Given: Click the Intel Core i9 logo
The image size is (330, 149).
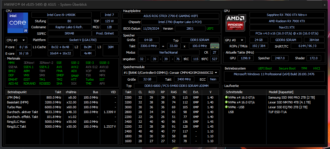Looking at the screenshot, I should tap(18, 23).
